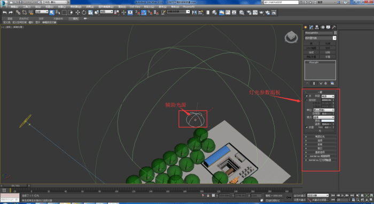Open the reference coordinate system dropdown
This screenshot has width=374, height=204.
click(x=106, y=12)
